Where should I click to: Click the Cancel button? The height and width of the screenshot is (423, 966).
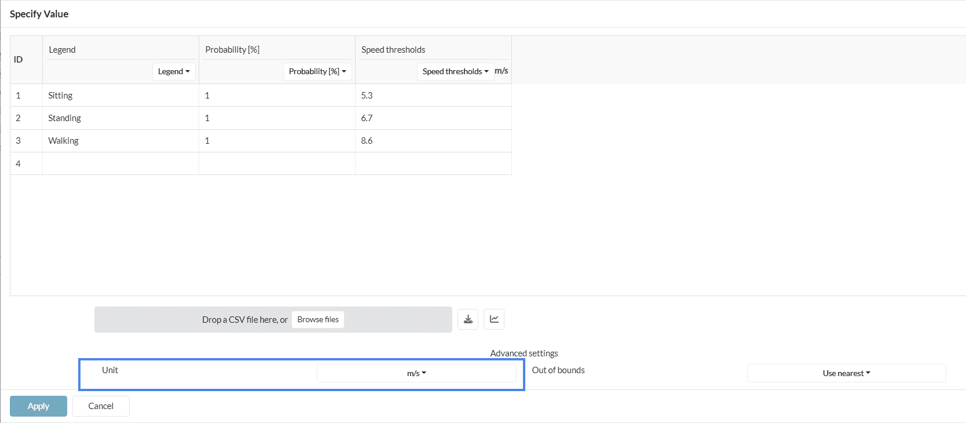(101, 406)
